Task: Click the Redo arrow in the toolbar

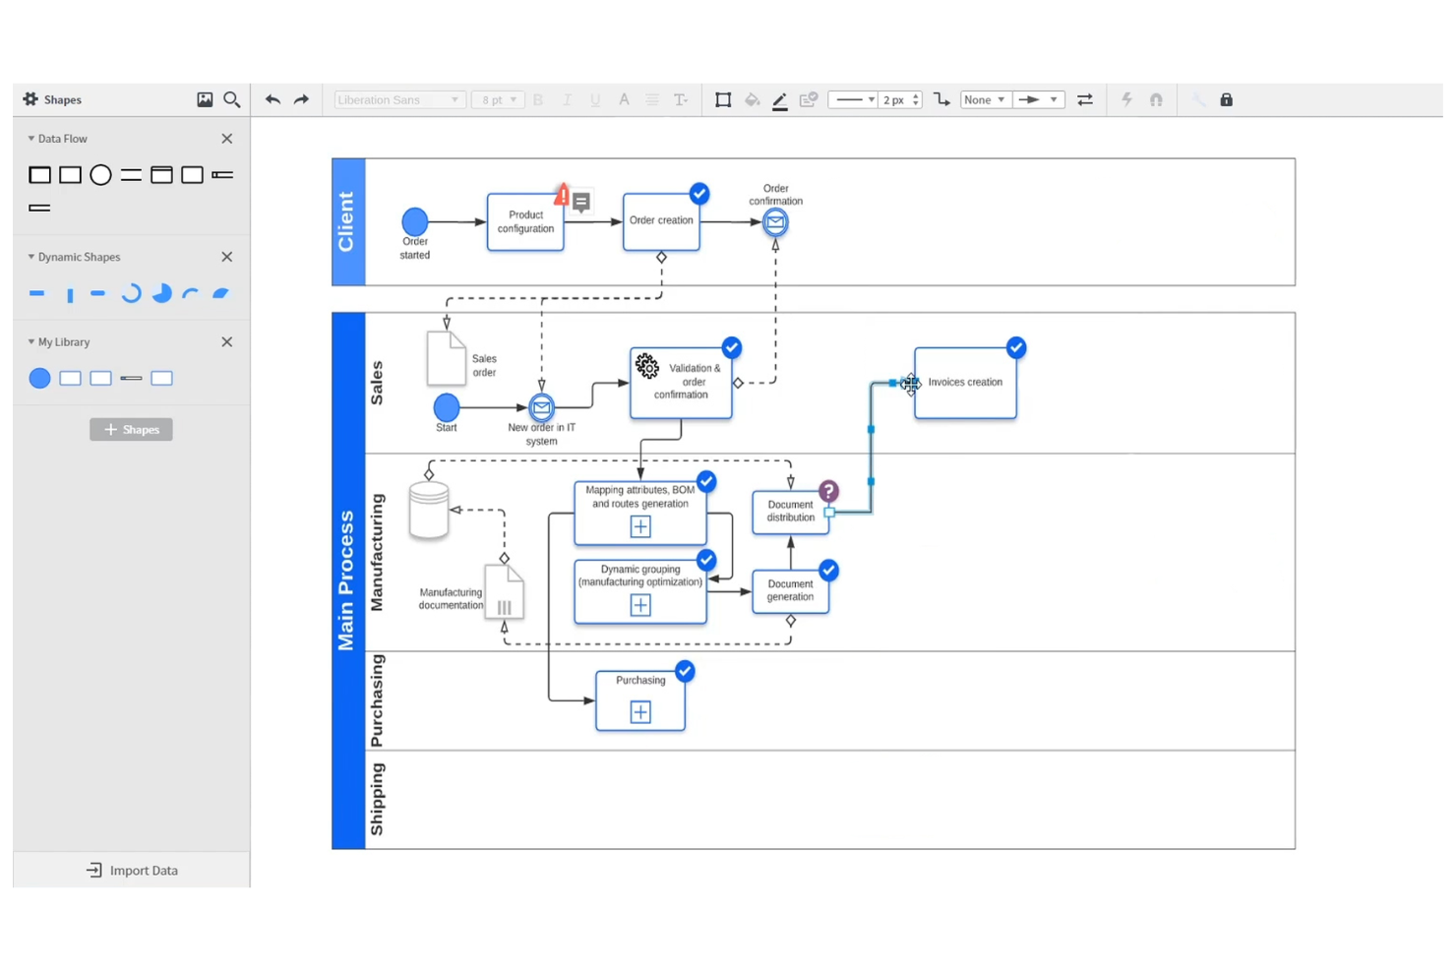Action: click(x=301, y=99)
